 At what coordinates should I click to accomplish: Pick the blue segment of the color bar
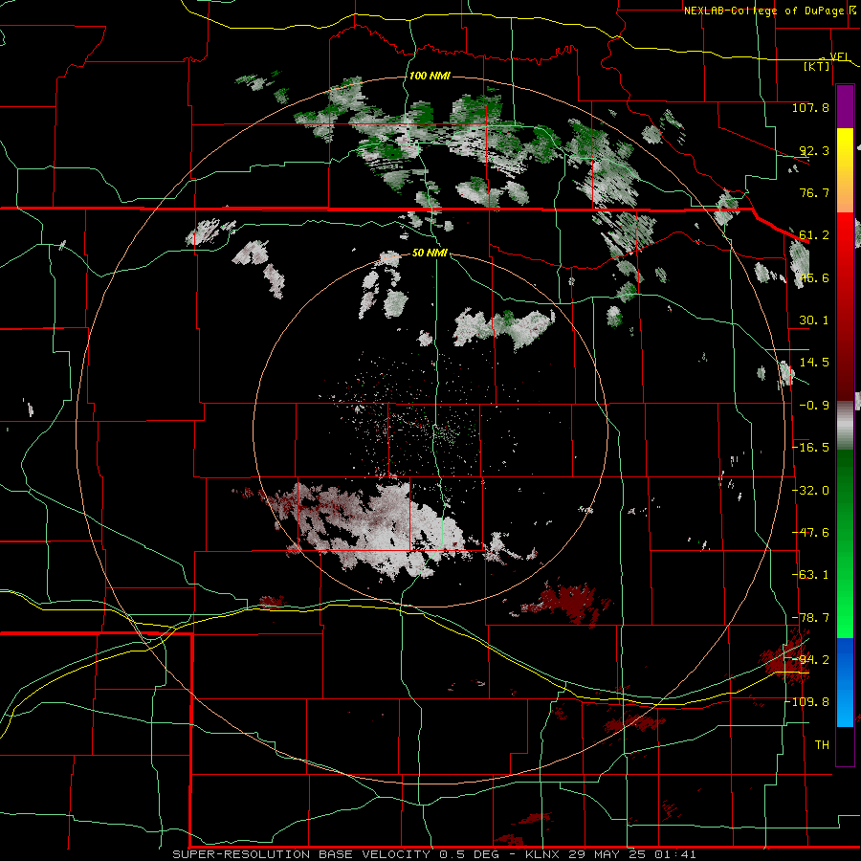pyautogui.click(x=845, y=682)
